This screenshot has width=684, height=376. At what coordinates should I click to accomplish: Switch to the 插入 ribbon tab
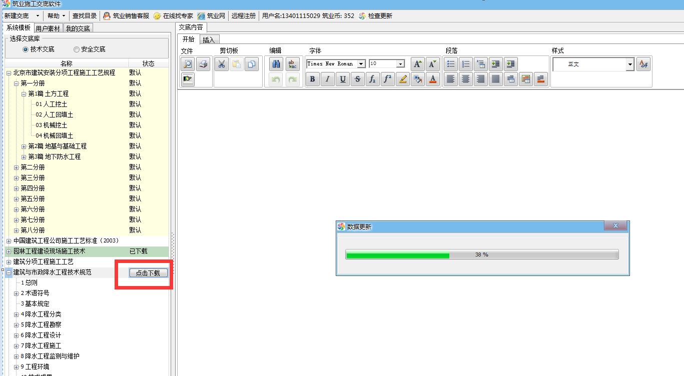tap(209, 40)
